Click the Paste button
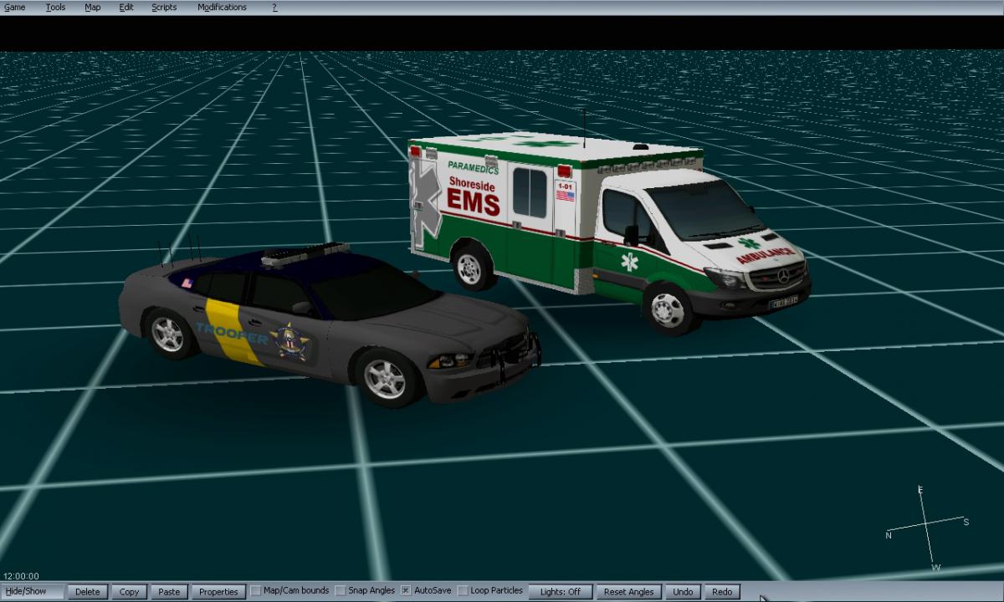 coord(169,592)
